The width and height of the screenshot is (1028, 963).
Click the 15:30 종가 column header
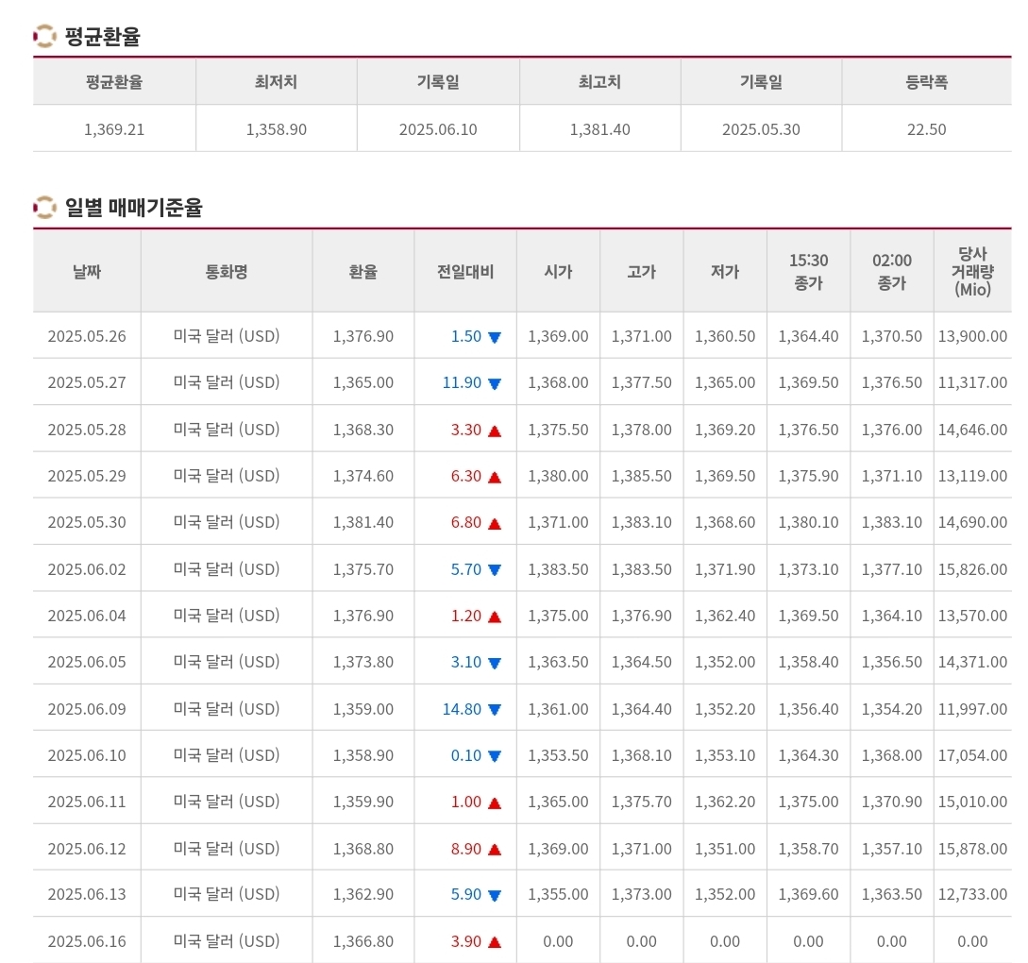(808, 271)
